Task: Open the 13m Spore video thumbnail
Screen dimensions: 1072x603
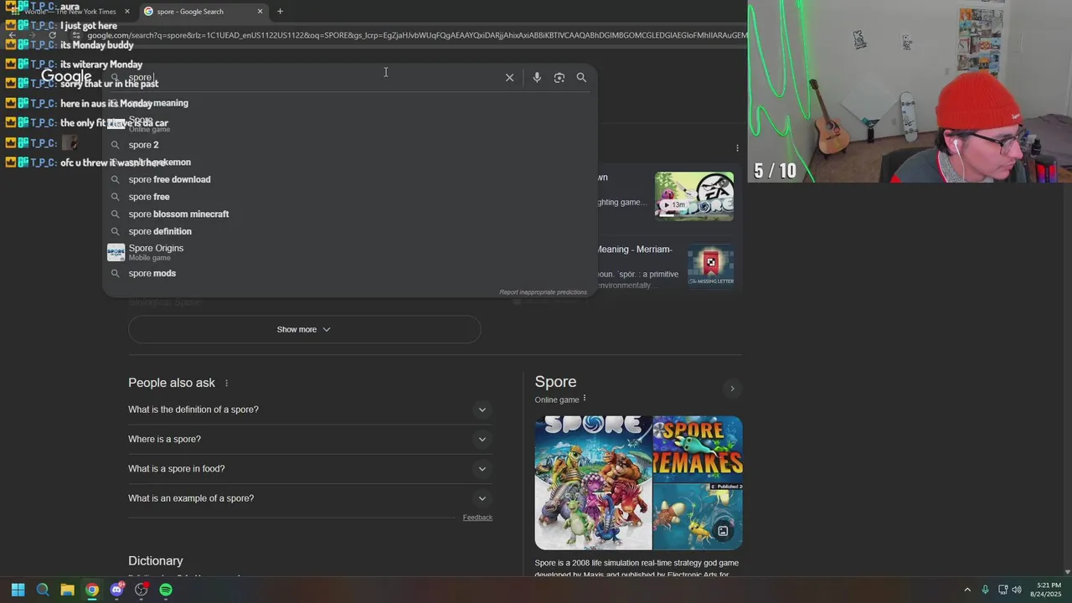Action: (694, 197)
